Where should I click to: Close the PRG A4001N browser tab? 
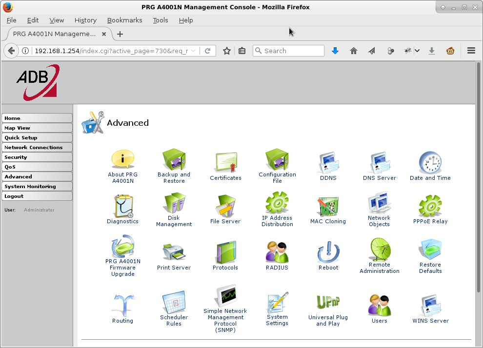tap(104, 34)
